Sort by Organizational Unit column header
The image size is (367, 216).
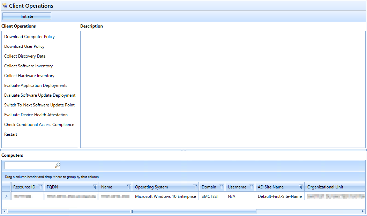coord(325,187)
